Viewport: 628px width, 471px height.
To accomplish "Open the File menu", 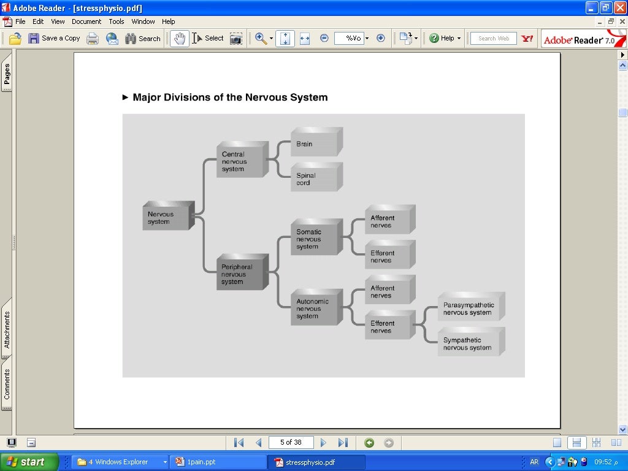I will [x=20, y=21].
